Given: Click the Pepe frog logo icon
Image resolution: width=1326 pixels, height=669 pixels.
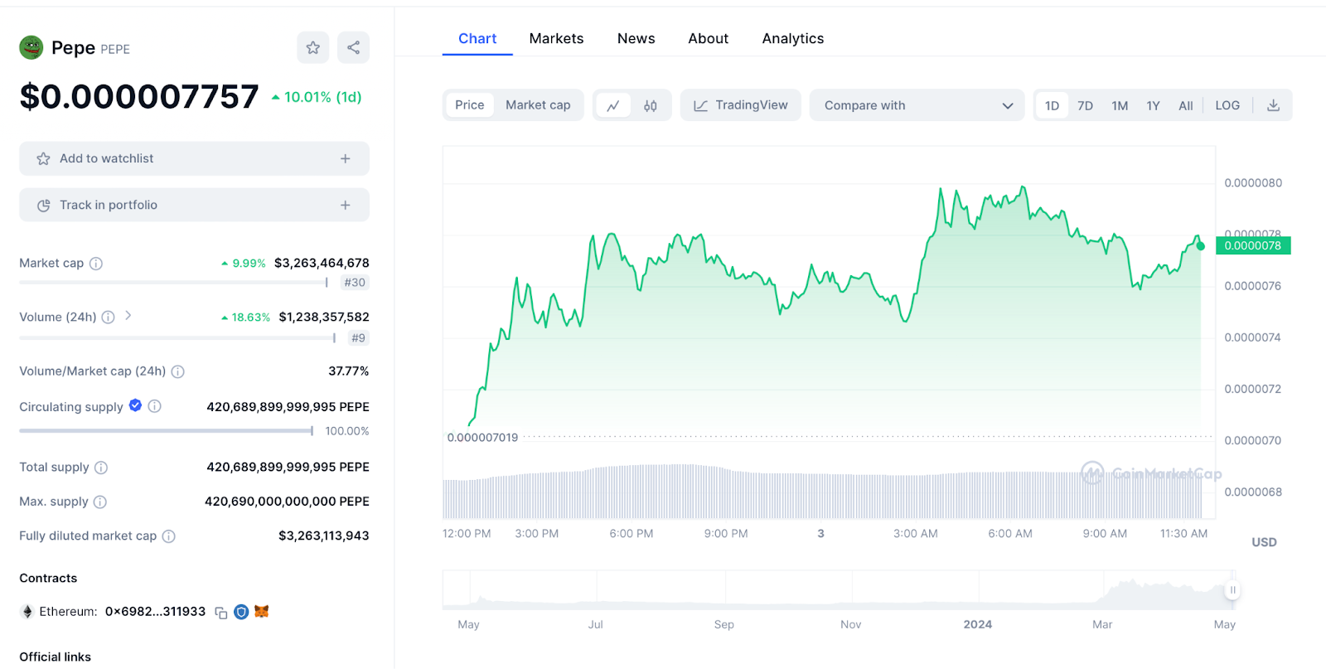Looking at the screenshot, I should coord(31,48).
